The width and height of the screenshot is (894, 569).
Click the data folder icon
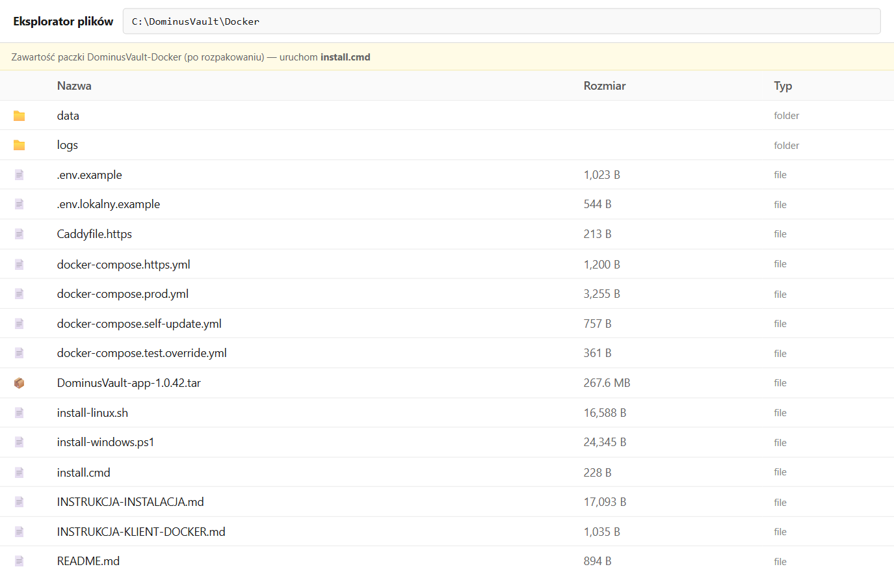[20, 116]
